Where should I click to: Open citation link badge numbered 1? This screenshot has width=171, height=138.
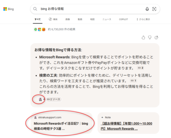click(133, 80)
